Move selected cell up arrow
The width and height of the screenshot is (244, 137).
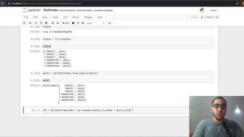[53, 23]
